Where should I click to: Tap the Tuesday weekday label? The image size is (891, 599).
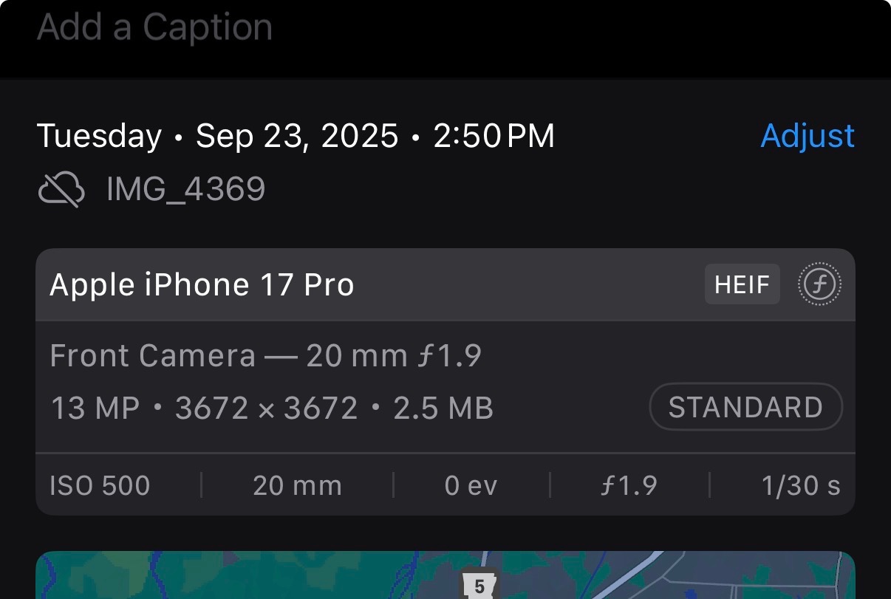coord(99,137)
